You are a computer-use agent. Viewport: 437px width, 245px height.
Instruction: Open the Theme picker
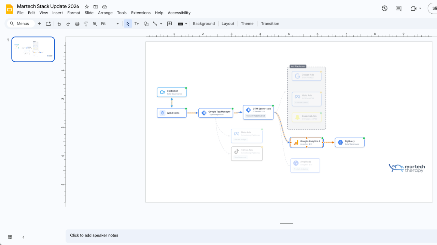(x=247, y=23)
